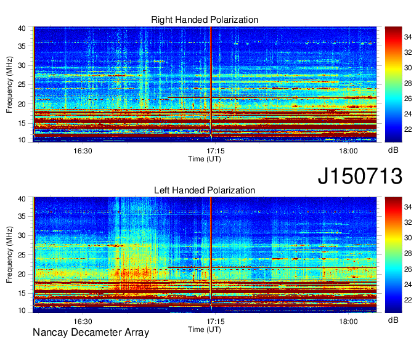Screen dimensions: 419x340
Task: Click the 20 MHz tick of Left Handed plot
Action: coord(22,274)
